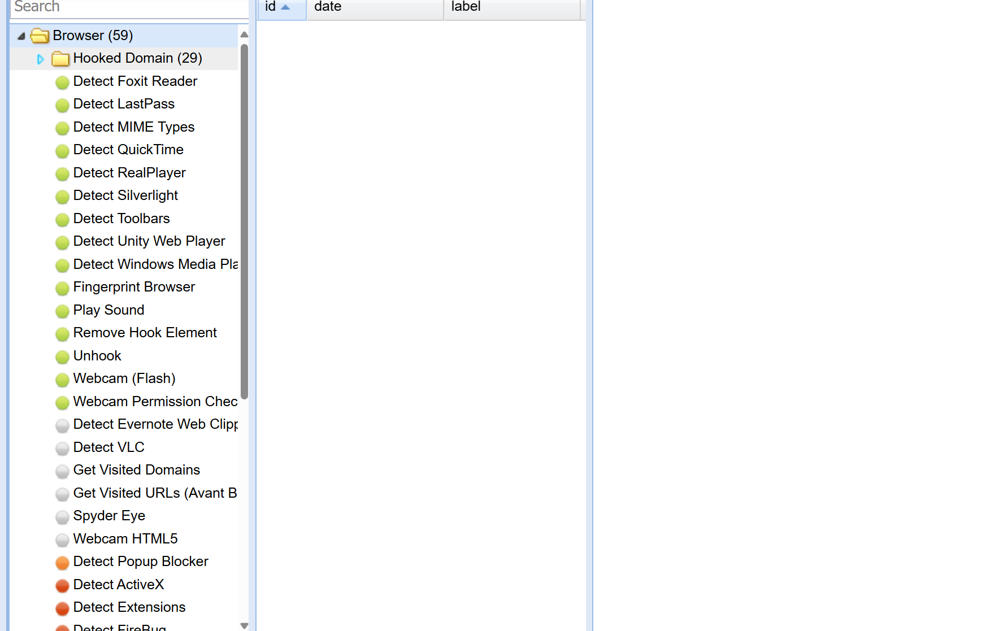
Task: Click green status dot for Remove Hook Element
Action: pyautogui.click(x=63, y=334)
